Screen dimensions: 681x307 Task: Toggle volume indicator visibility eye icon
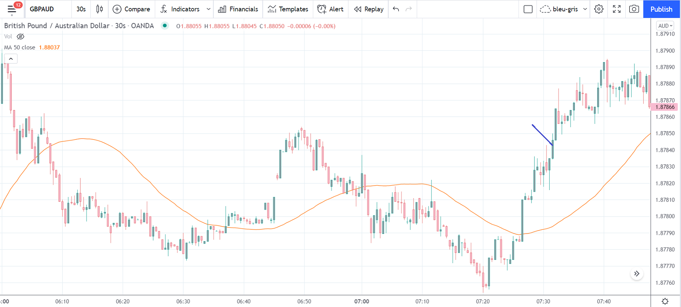point(20,37)
